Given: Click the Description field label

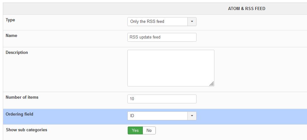Looking at the screenshot, I should pos(17,53).
